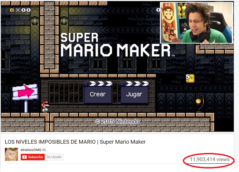Open the elrubiusOMG channel name link

coord(31,150)
